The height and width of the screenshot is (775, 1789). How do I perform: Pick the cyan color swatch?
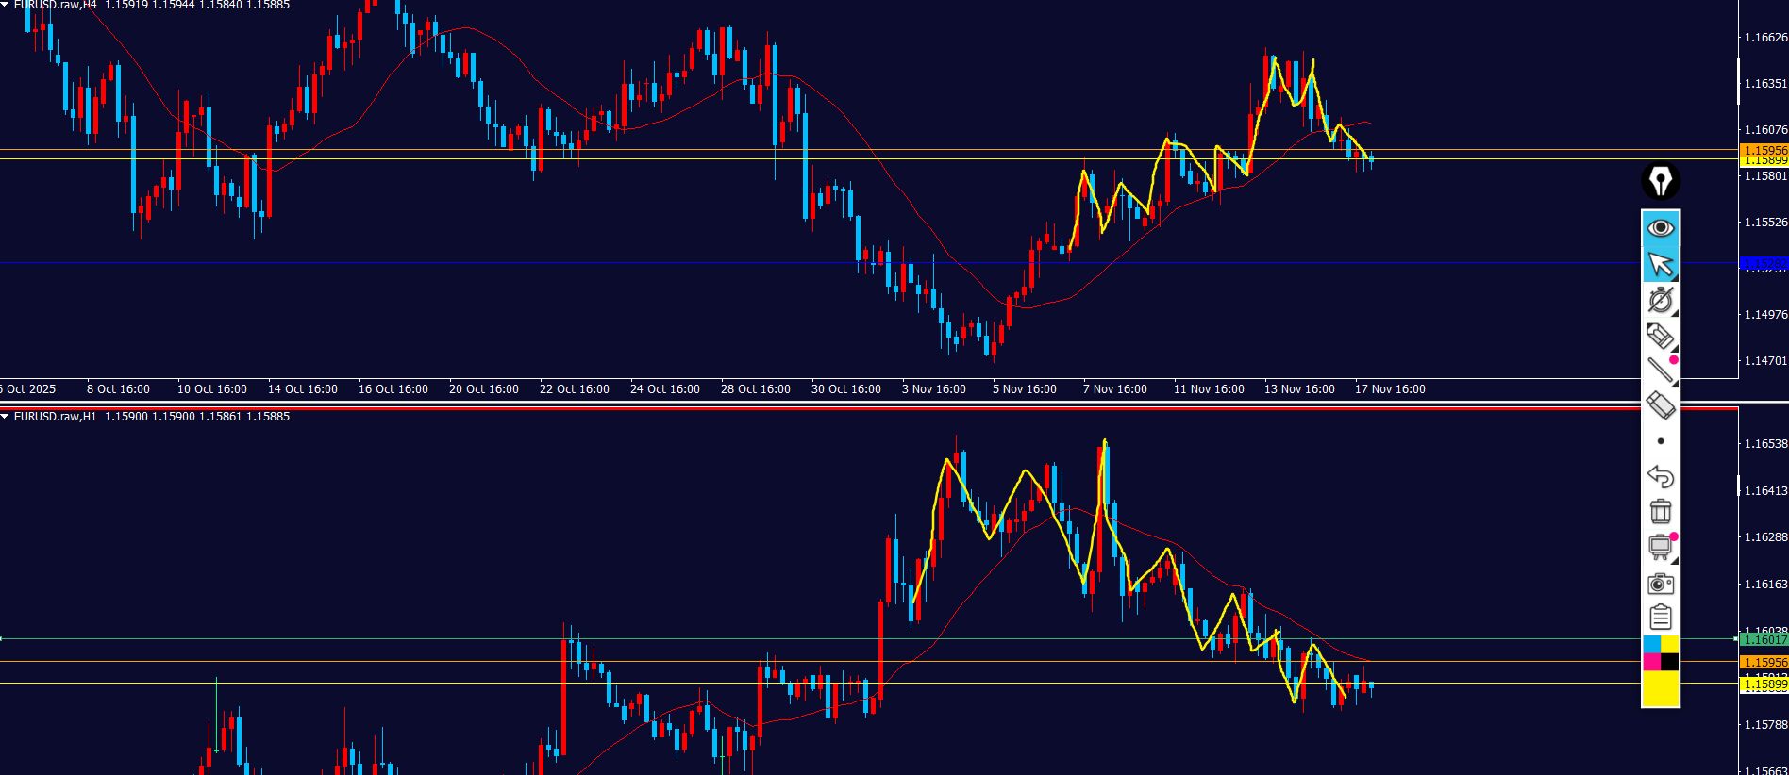[1651, 644]
